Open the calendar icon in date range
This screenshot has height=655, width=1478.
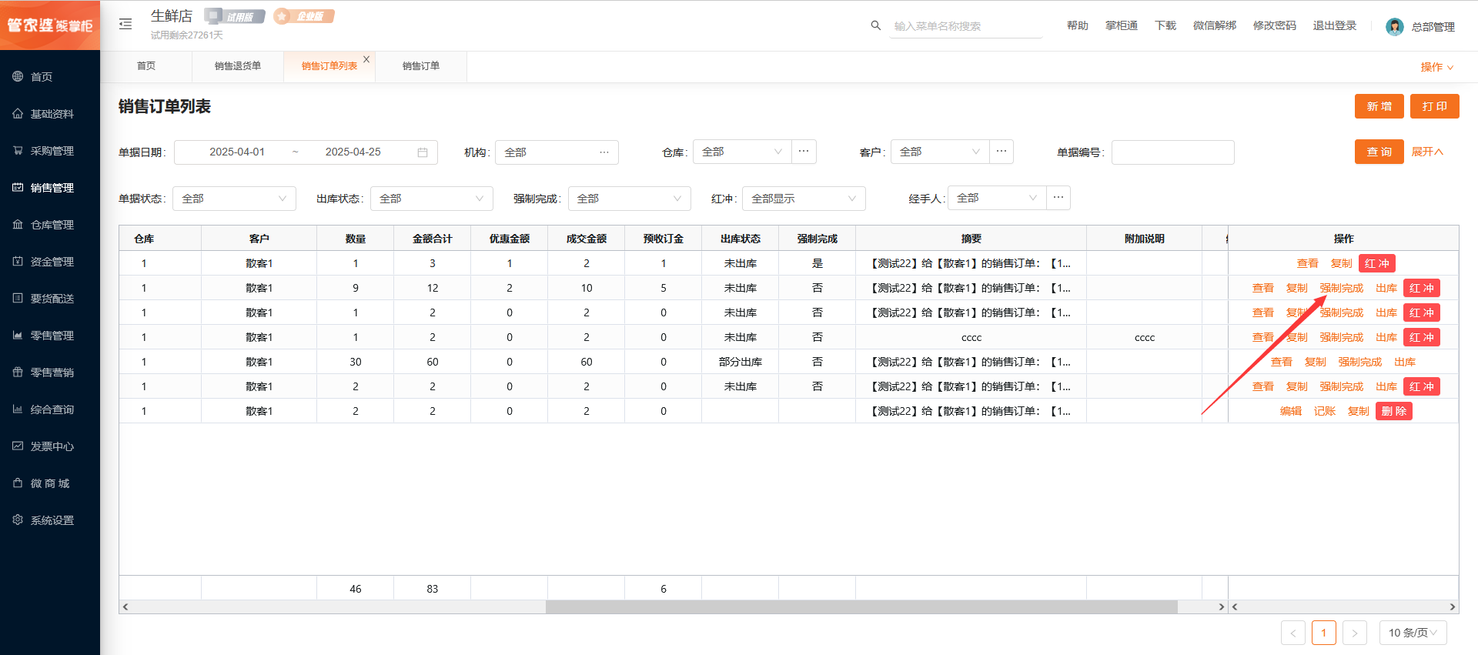coord(423,152)
